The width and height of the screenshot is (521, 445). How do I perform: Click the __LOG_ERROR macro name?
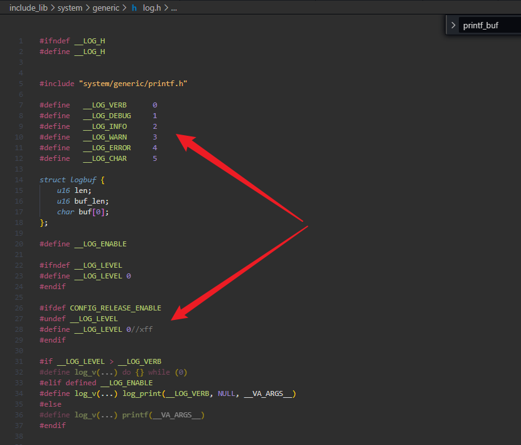click(107, 148)
